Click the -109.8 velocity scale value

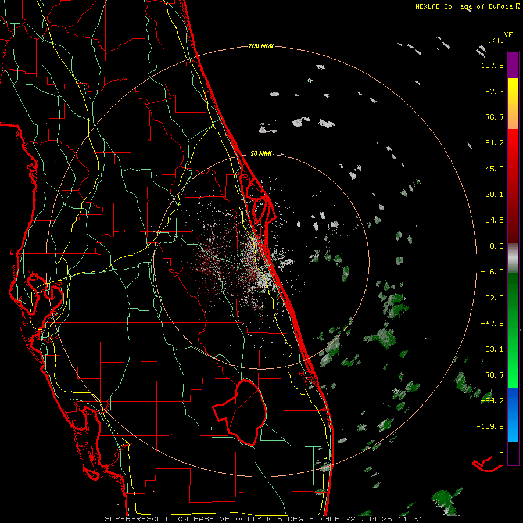[x=490, y=427]
